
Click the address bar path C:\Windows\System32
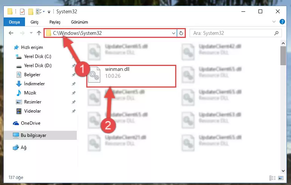(x=78, y=33)
